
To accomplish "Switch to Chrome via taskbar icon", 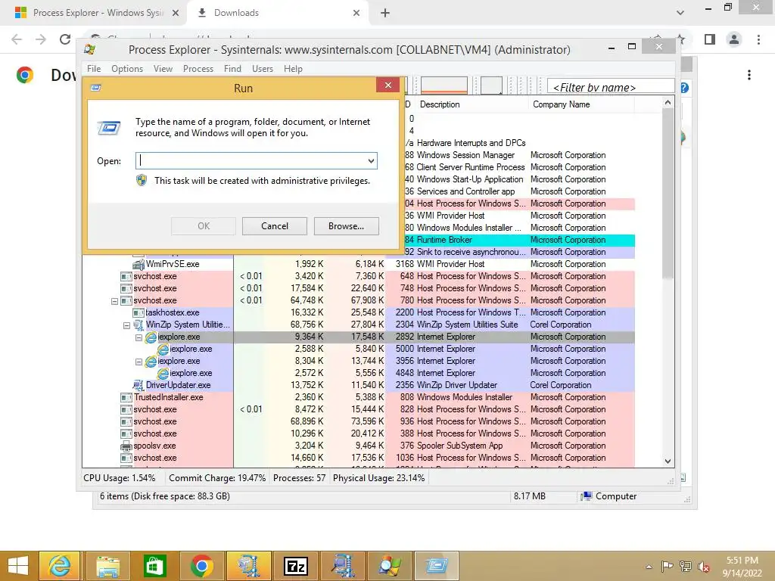I will (x=201, y=566).
